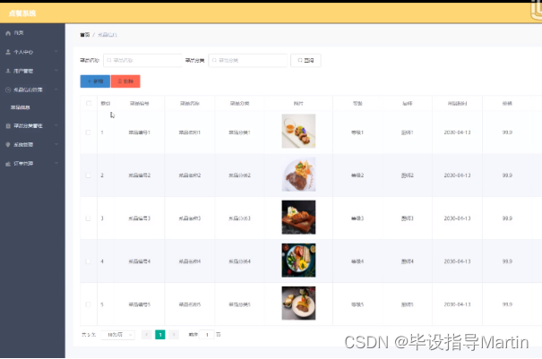542x359 pixels.
Task: Toggle the select-all checkbox in table header
Action: coord(89,103)
